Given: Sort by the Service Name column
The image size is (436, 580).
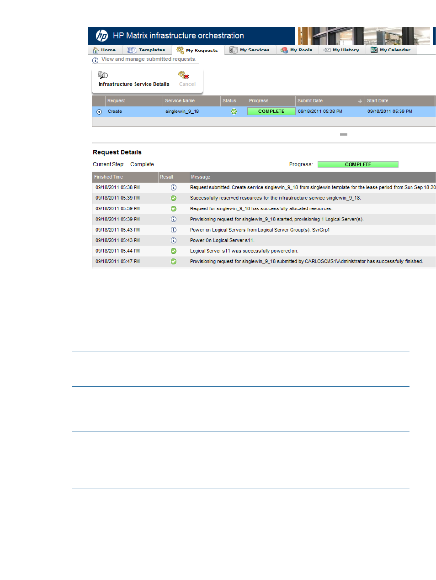Looking at the screenshot, I should coord(191,101).
